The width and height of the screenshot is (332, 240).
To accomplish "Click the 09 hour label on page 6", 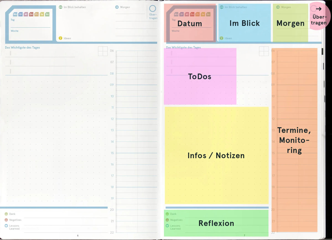I will point(112,85).
